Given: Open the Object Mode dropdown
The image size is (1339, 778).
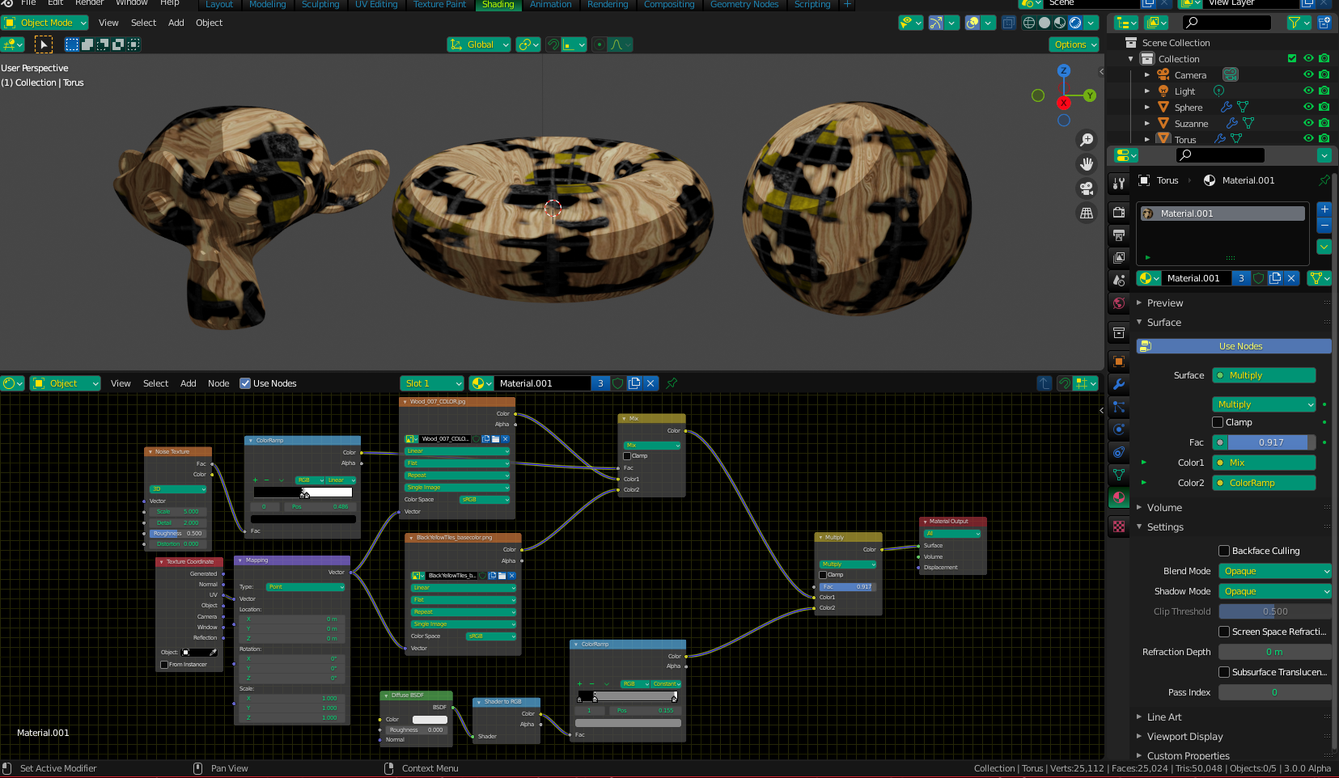Looking at the screenshot, I should click(x=45, y=23).
